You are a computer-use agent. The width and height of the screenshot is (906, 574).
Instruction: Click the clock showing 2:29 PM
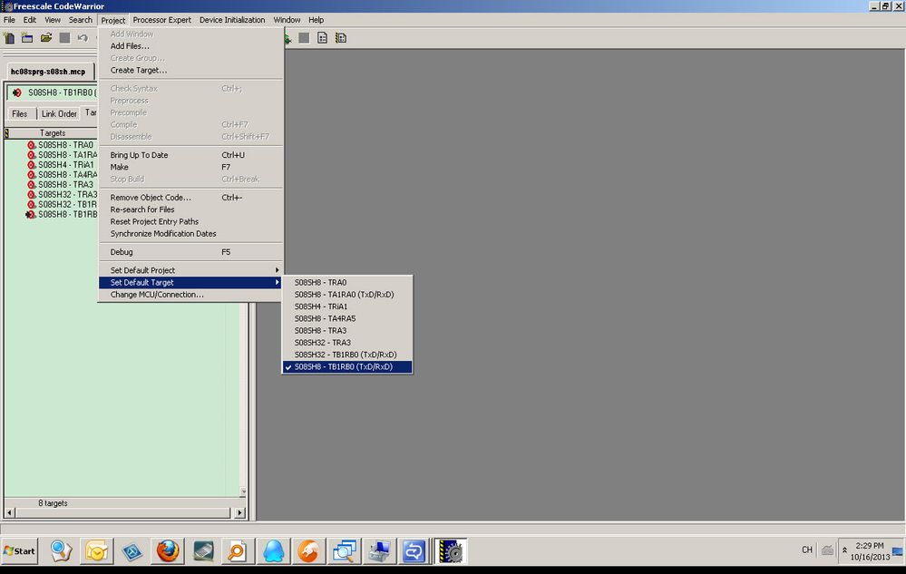(x=870, y=545)
